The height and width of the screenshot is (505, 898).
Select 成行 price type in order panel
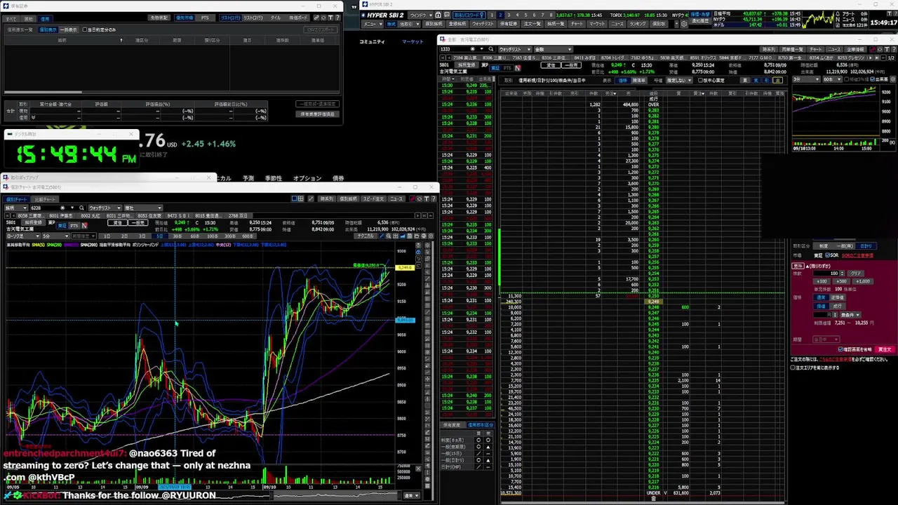click(838, 306)
